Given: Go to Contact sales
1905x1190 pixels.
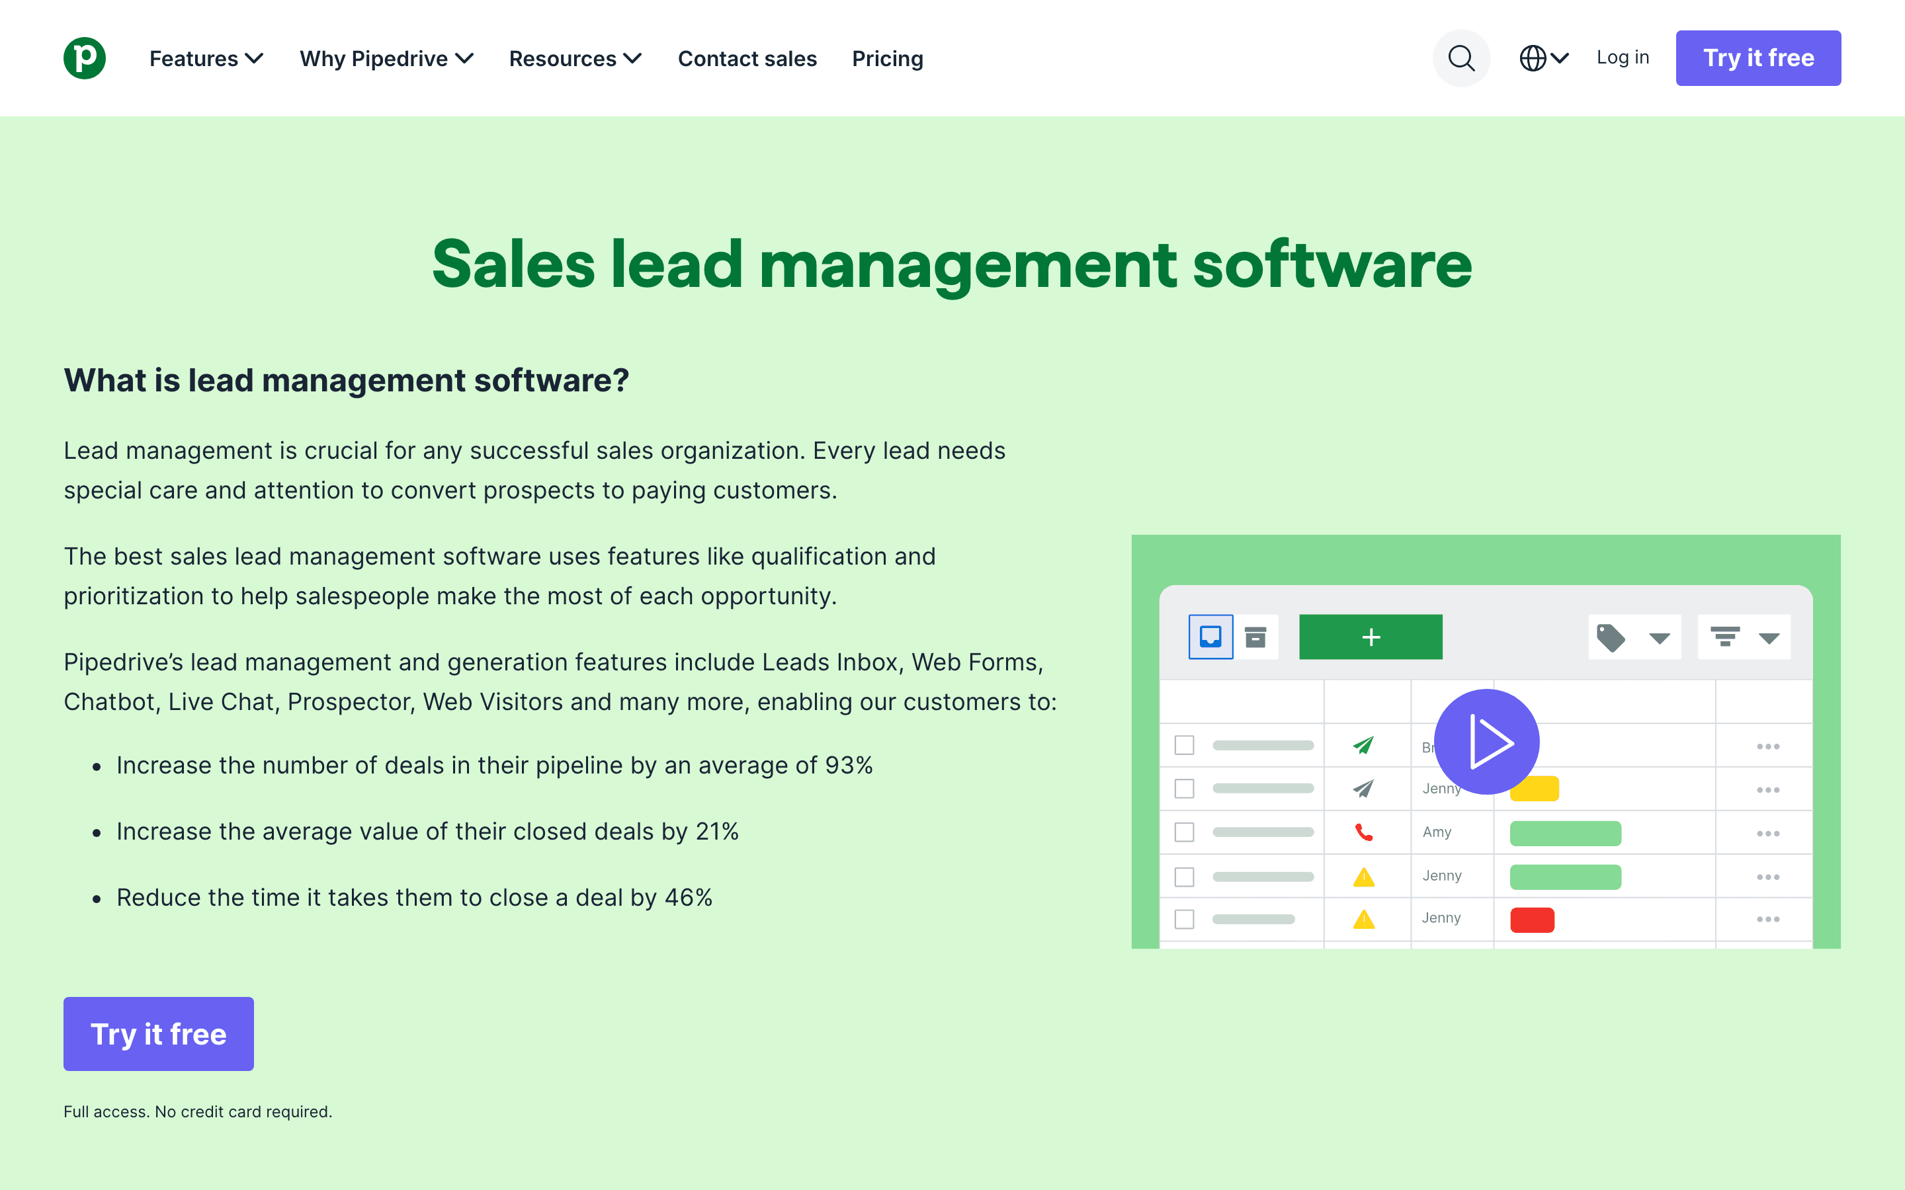Looking at the screenshot, I should 747,58.
